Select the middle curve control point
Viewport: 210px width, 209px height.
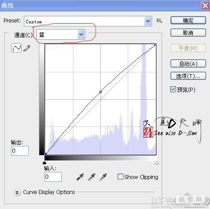pos(101,92)
